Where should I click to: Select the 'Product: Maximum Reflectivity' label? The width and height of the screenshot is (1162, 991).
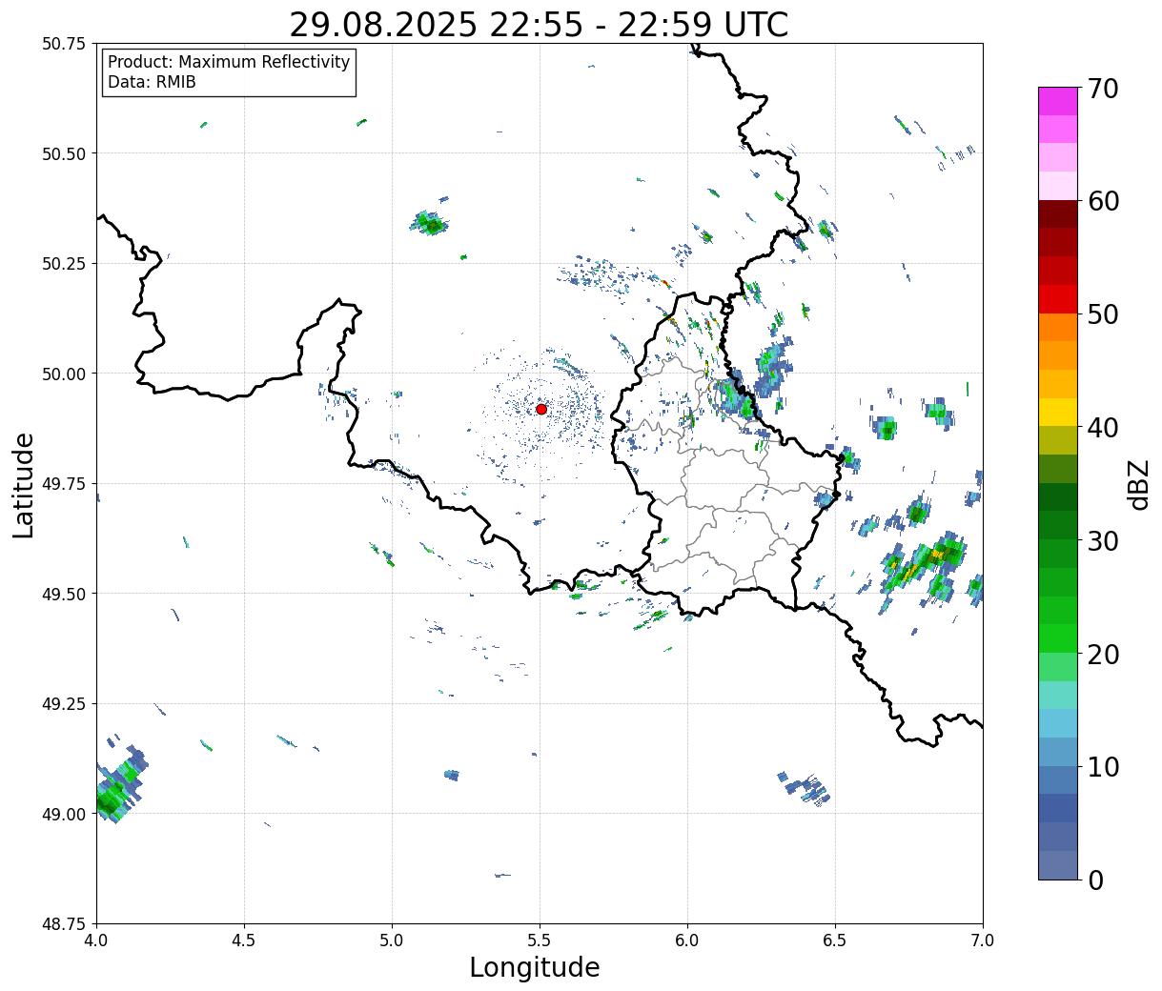[x=229, y=62]
